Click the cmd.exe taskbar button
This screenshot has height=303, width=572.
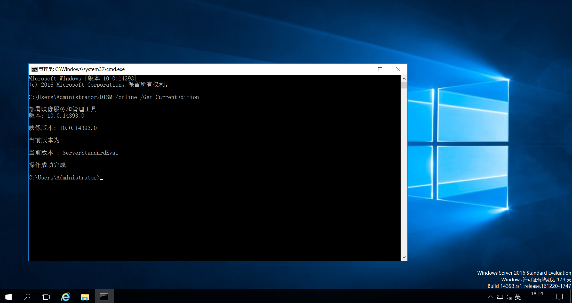coord(104,297)
